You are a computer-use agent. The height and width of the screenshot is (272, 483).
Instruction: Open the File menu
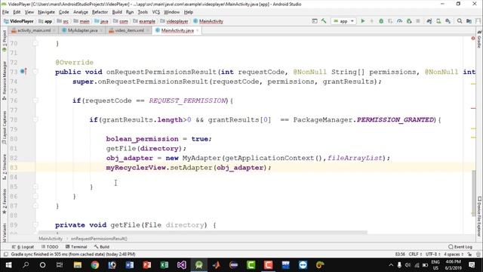[x=5, y=12]
